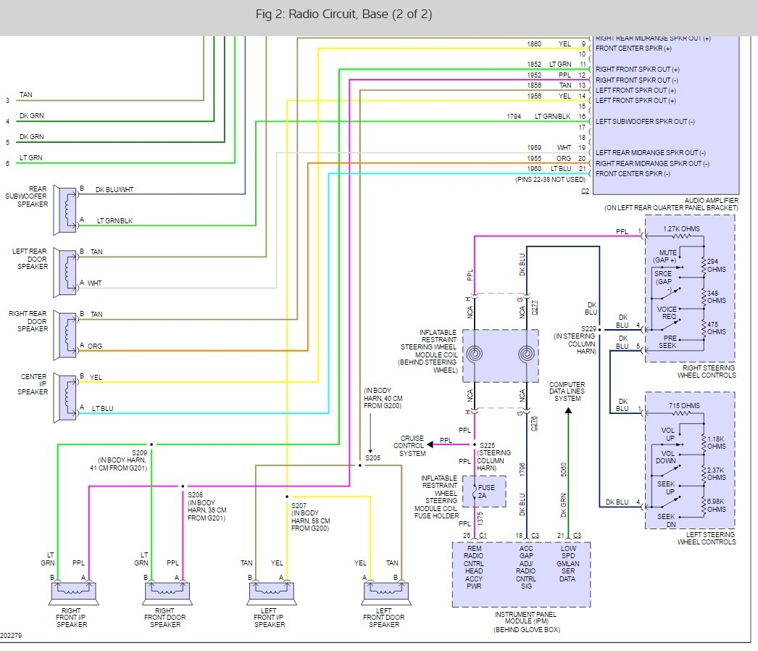The image size is (758, 651).
Task: Click the Computer Data Lines System arrow
Action: [x=568, y=410]
